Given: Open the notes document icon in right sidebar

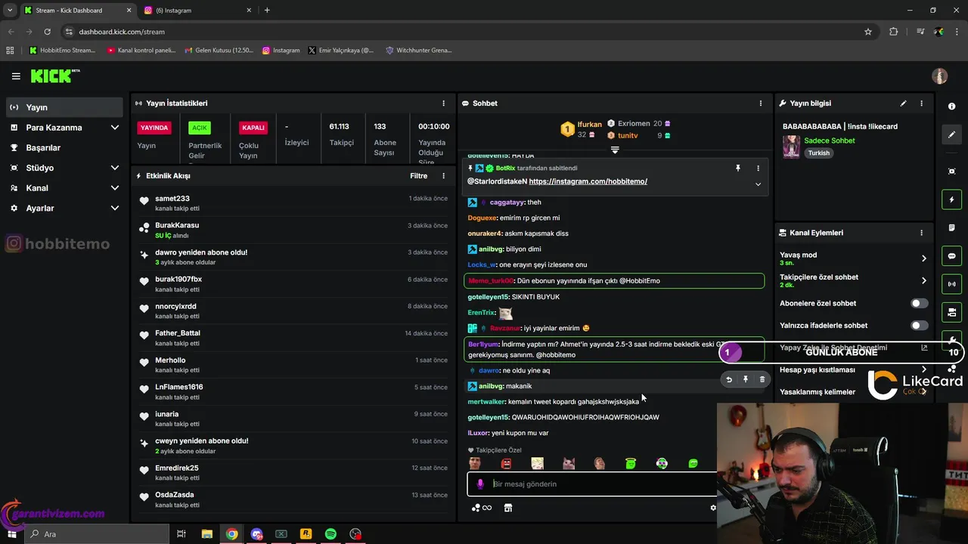Looking at the screenshot, I should tap(952, 227).
